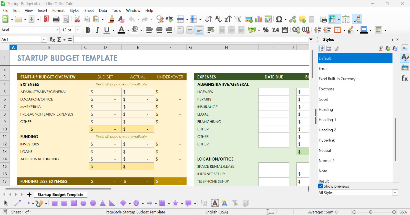Open the Tools menu
Image resolution: width=410 pixels, height=215 pixels.
click(116, 10)
